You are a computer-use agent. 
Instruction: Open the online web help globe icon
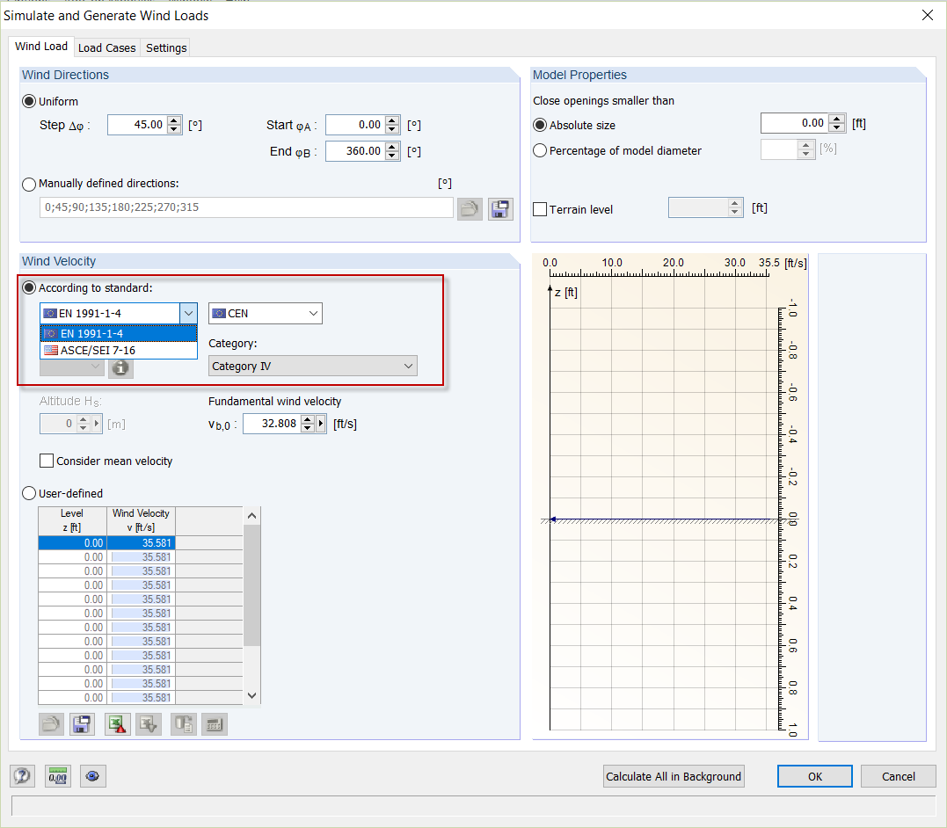point(92,776)
